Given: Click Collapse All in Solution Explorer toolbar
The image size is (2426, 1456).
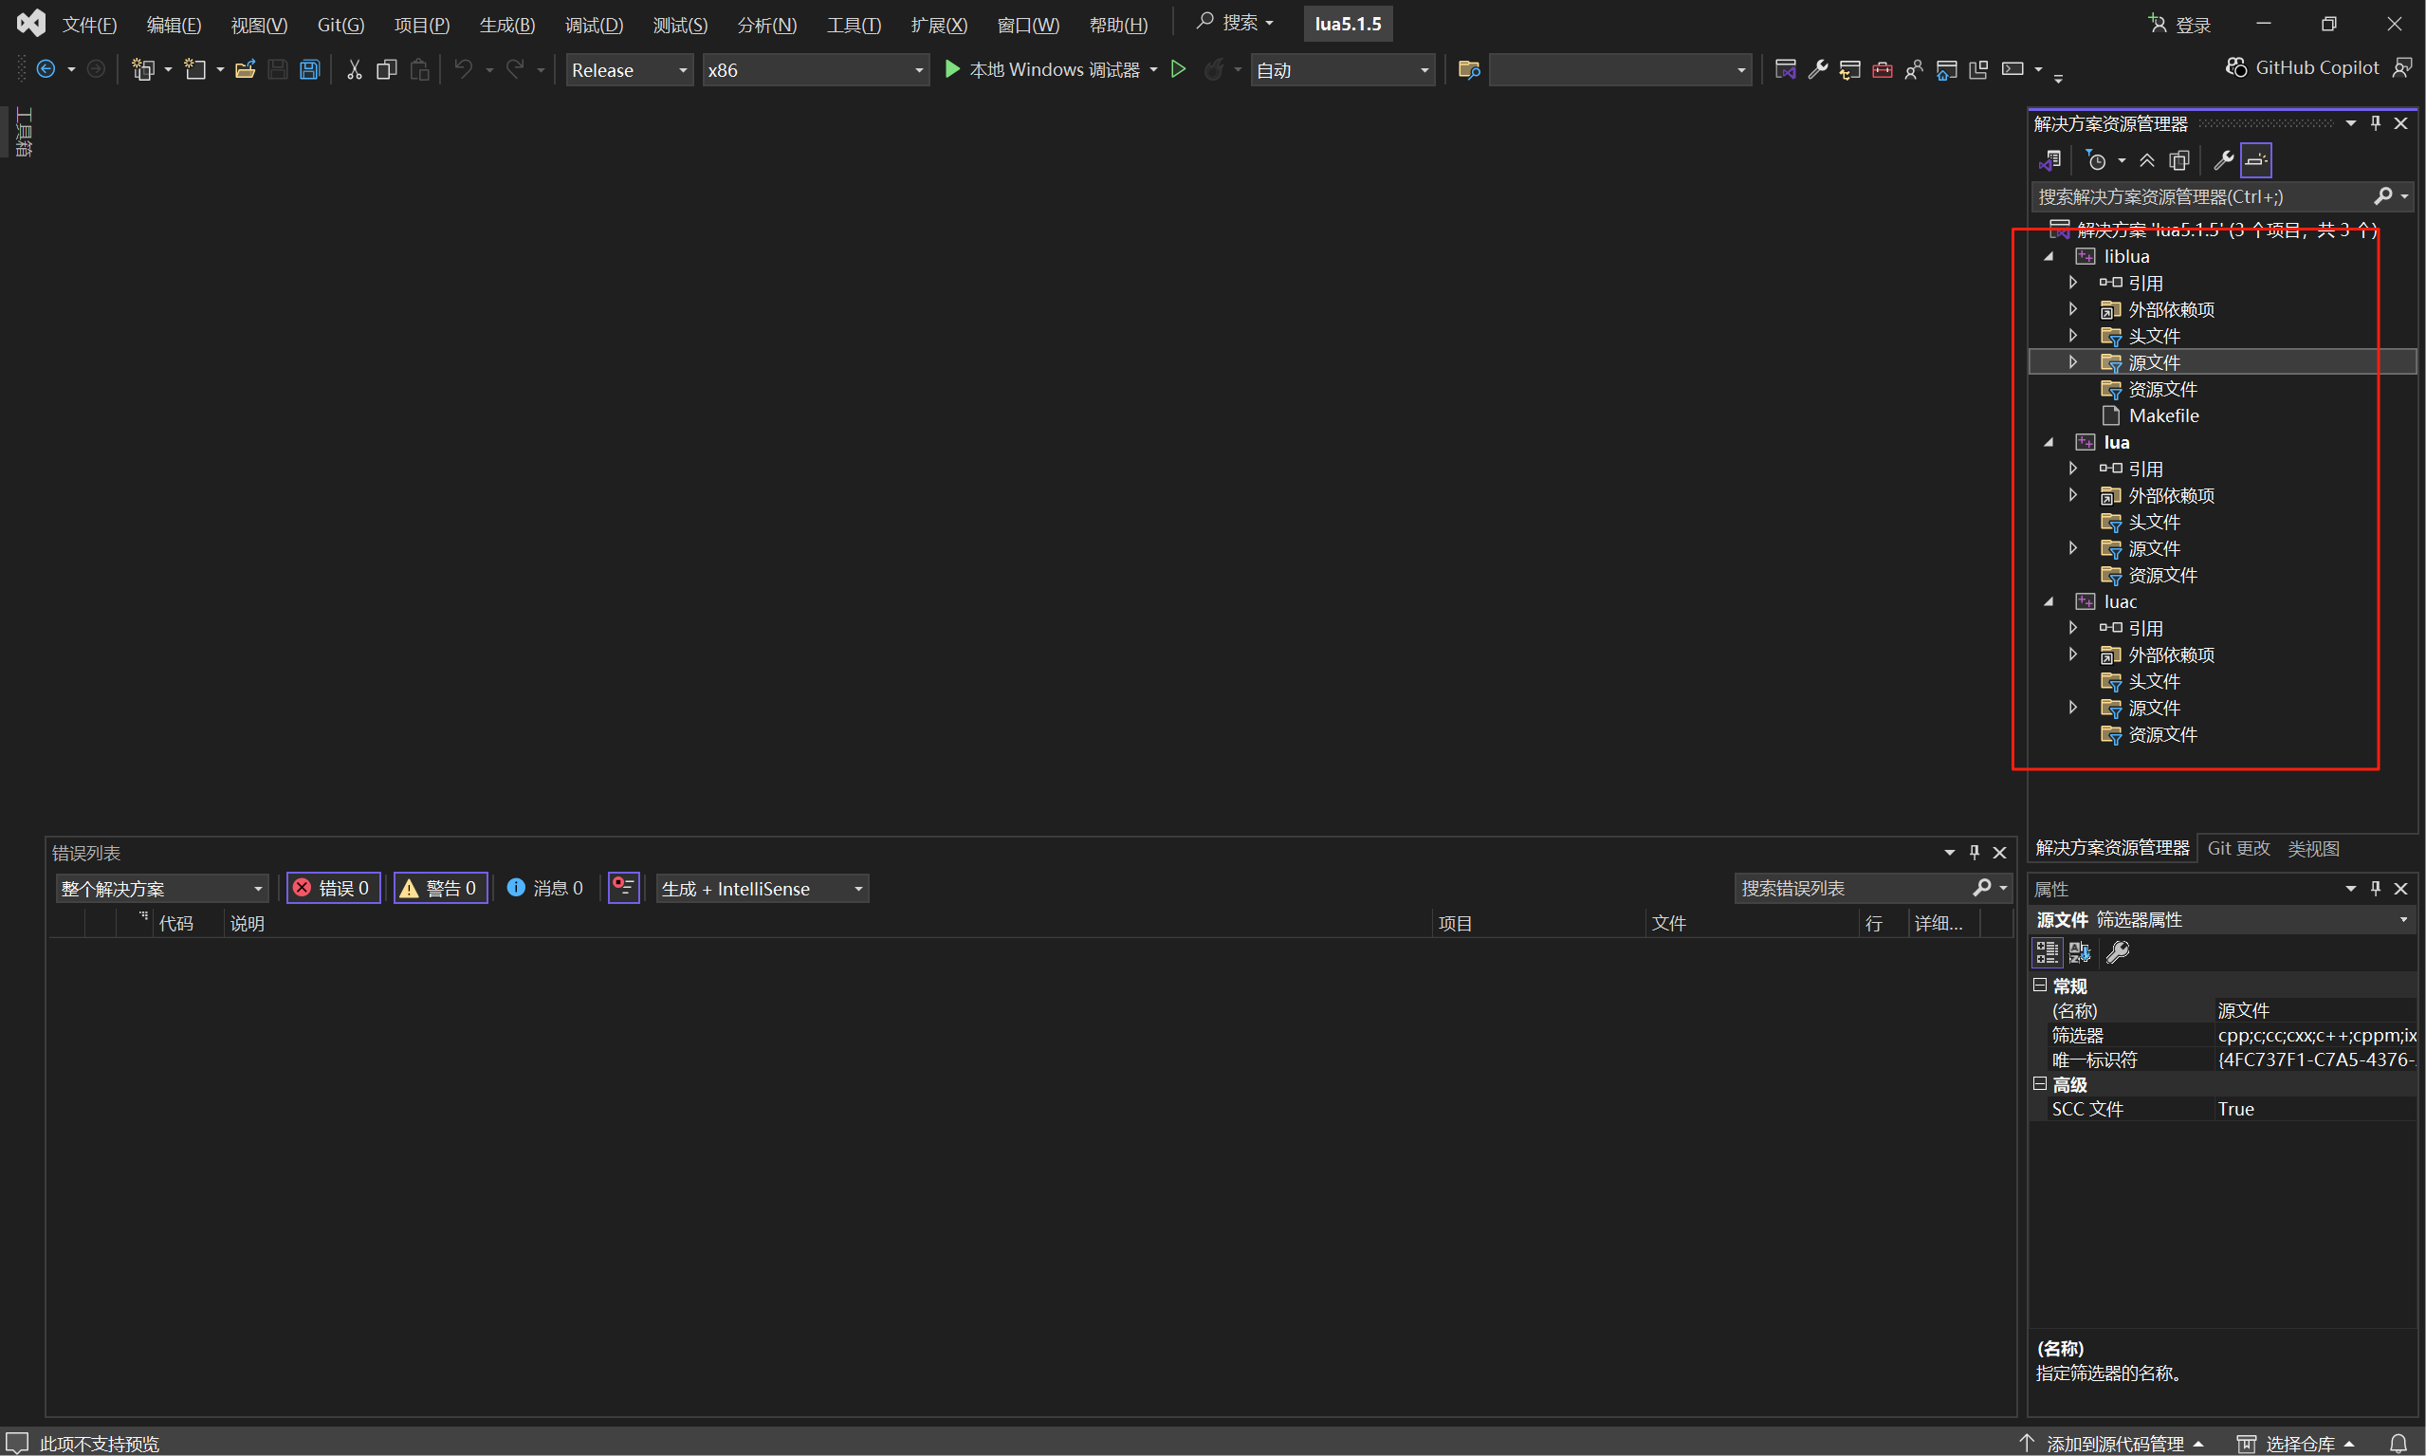Looking at the screenshot, I should [x=2147, y=160].
